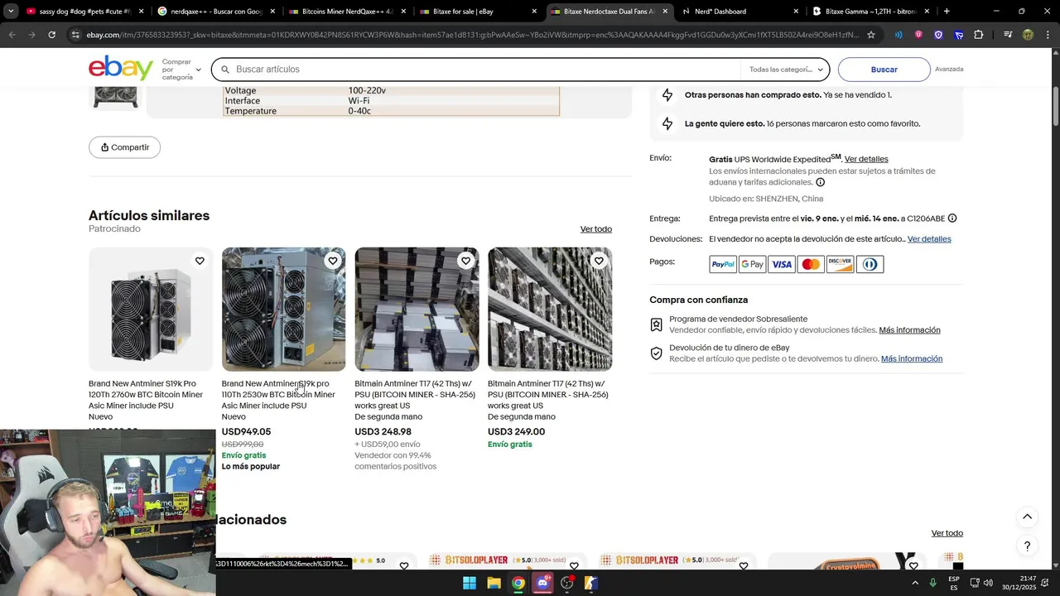This screenshot has height=596, width=1060.
Task: Open the Chrome profile avatar
Action: pos(1028,35)
